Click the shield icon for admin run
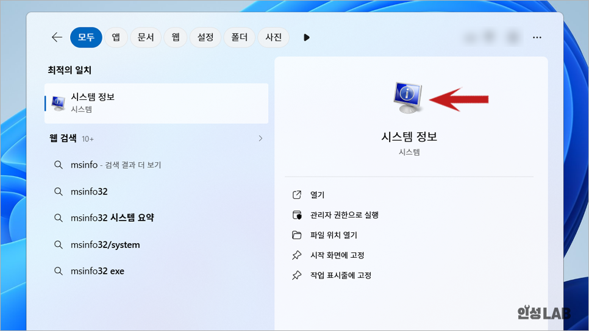Screen dimensions: 589x331 (297, 215)
